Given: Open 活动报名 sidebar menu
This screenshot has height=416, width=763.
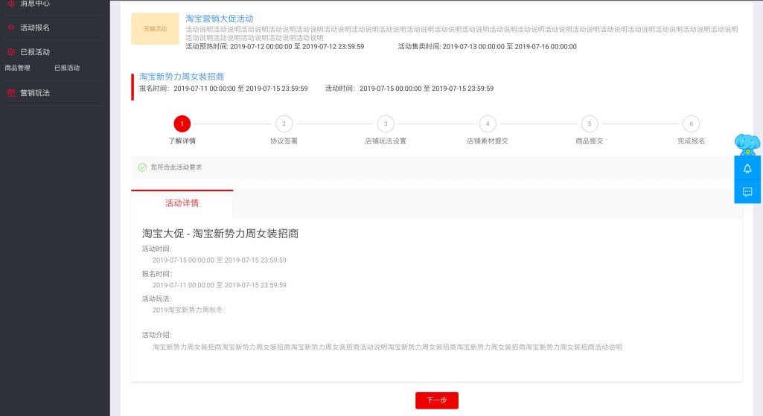Looking at the screenshot, I should [34, 28].
